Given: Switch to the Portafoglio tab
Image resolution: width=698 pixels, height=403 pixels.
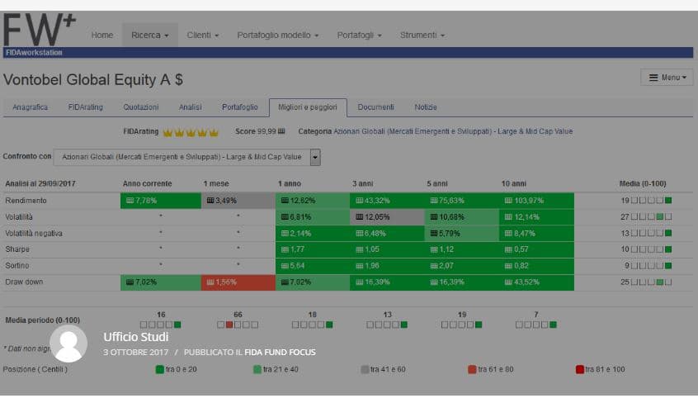Looking at the screenshot, I should pos(240,107).
